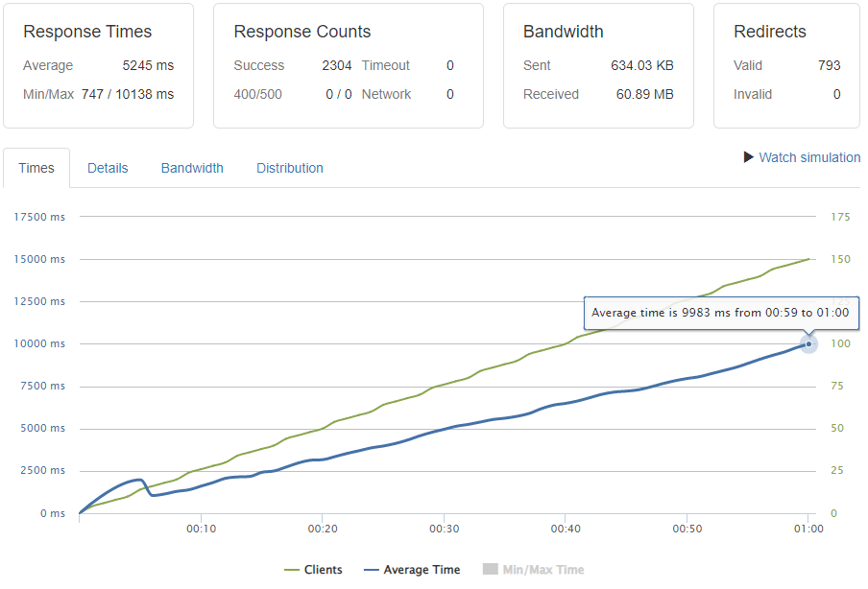Click the highlighted data point at 01:00

pyautogui.click(x=809, y=343)
